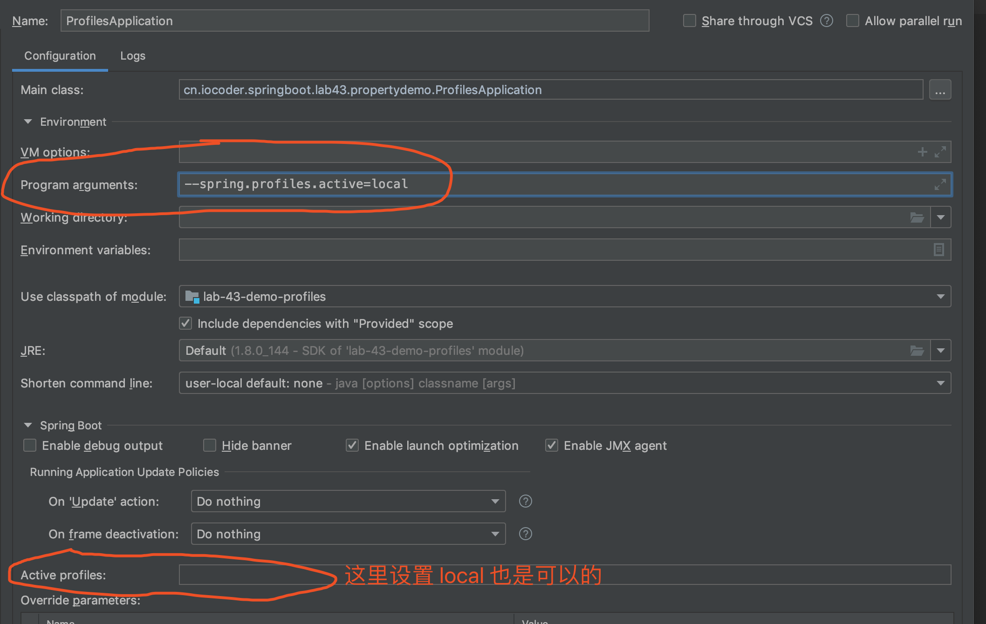Image resolution: width=986 pixels, height=624 pixels.
Task: Click the Share through VCS question mark icon
Action: (827, 20)
